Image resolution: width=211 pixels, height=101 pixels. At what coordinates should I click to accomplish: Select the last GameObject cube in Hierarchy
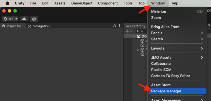pyautogui.click(x=142, y=54)
